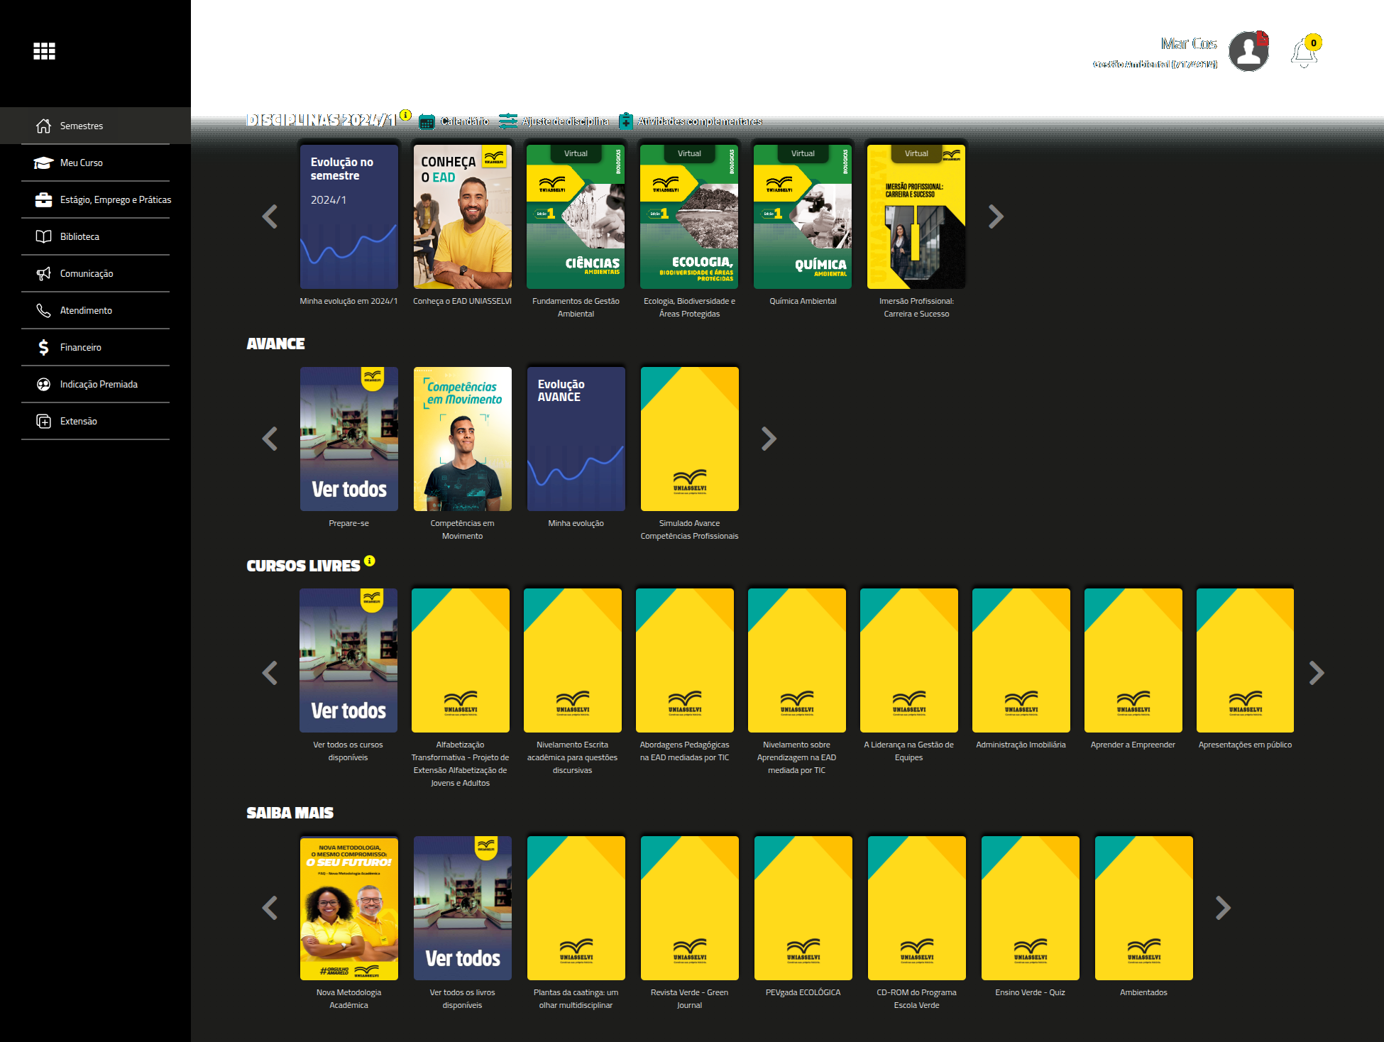Select Financeiro in the sidebar menu
Screen dimensions: 1384x1042
(80, 347)
